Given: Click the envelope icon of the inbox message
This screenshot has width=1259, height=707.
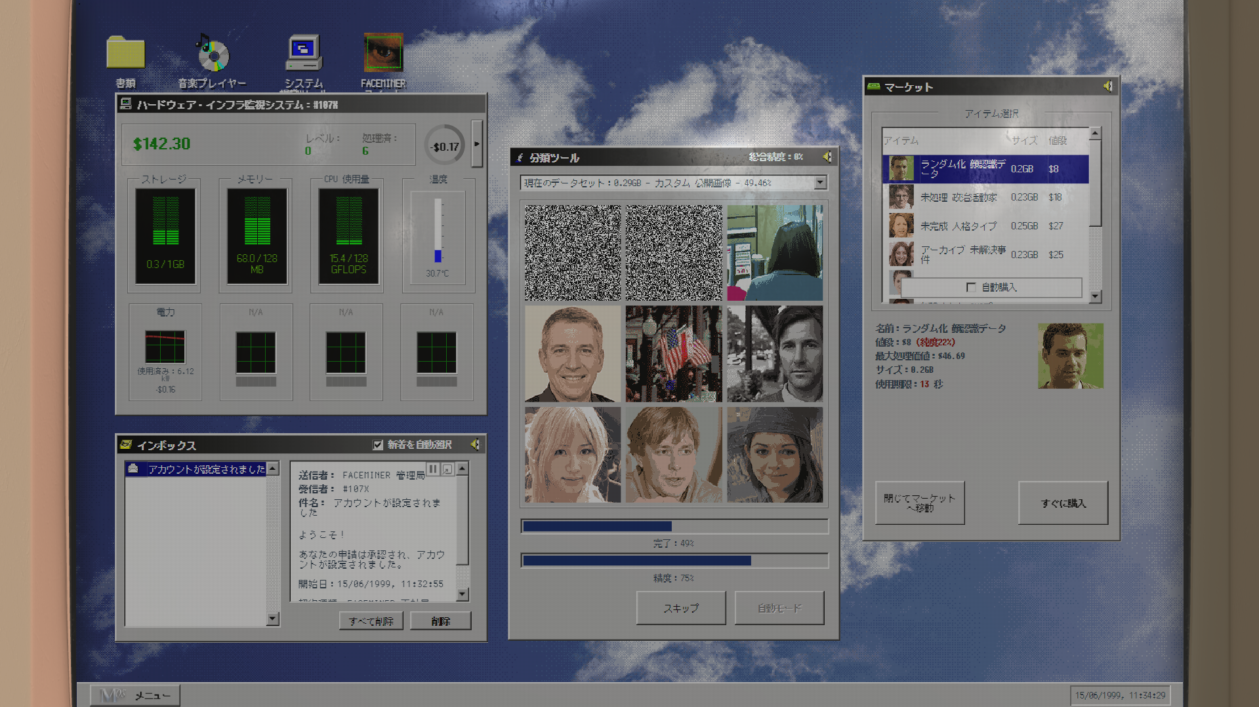Looking at the screenshot, I should (133, 468).
